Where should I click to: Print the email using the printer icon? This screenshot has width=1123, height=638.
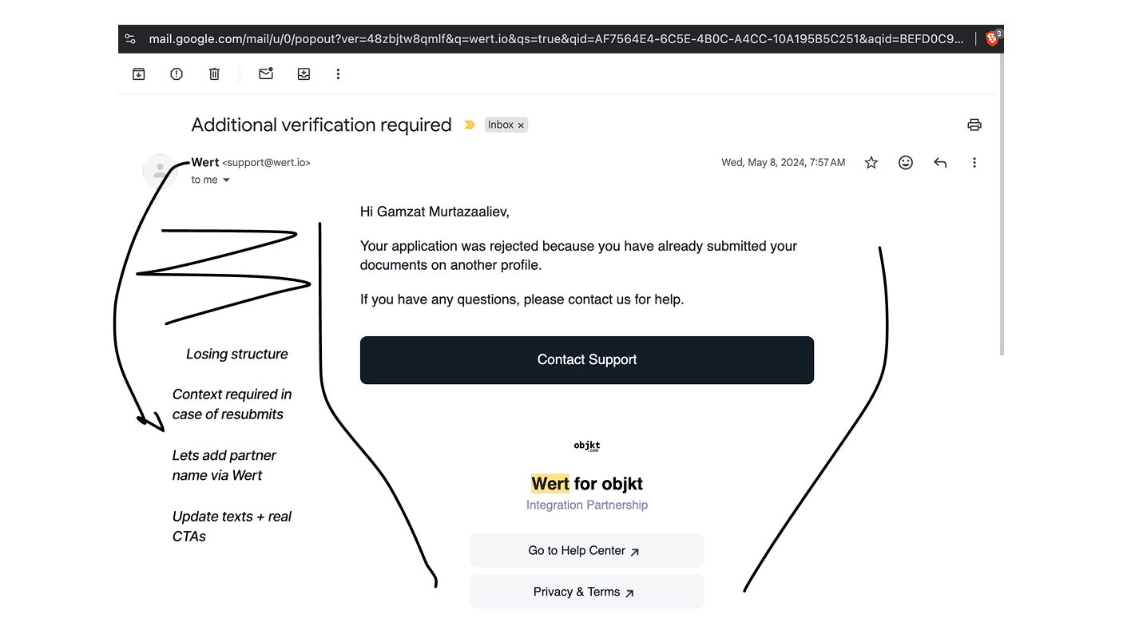(x=974, y=125)
